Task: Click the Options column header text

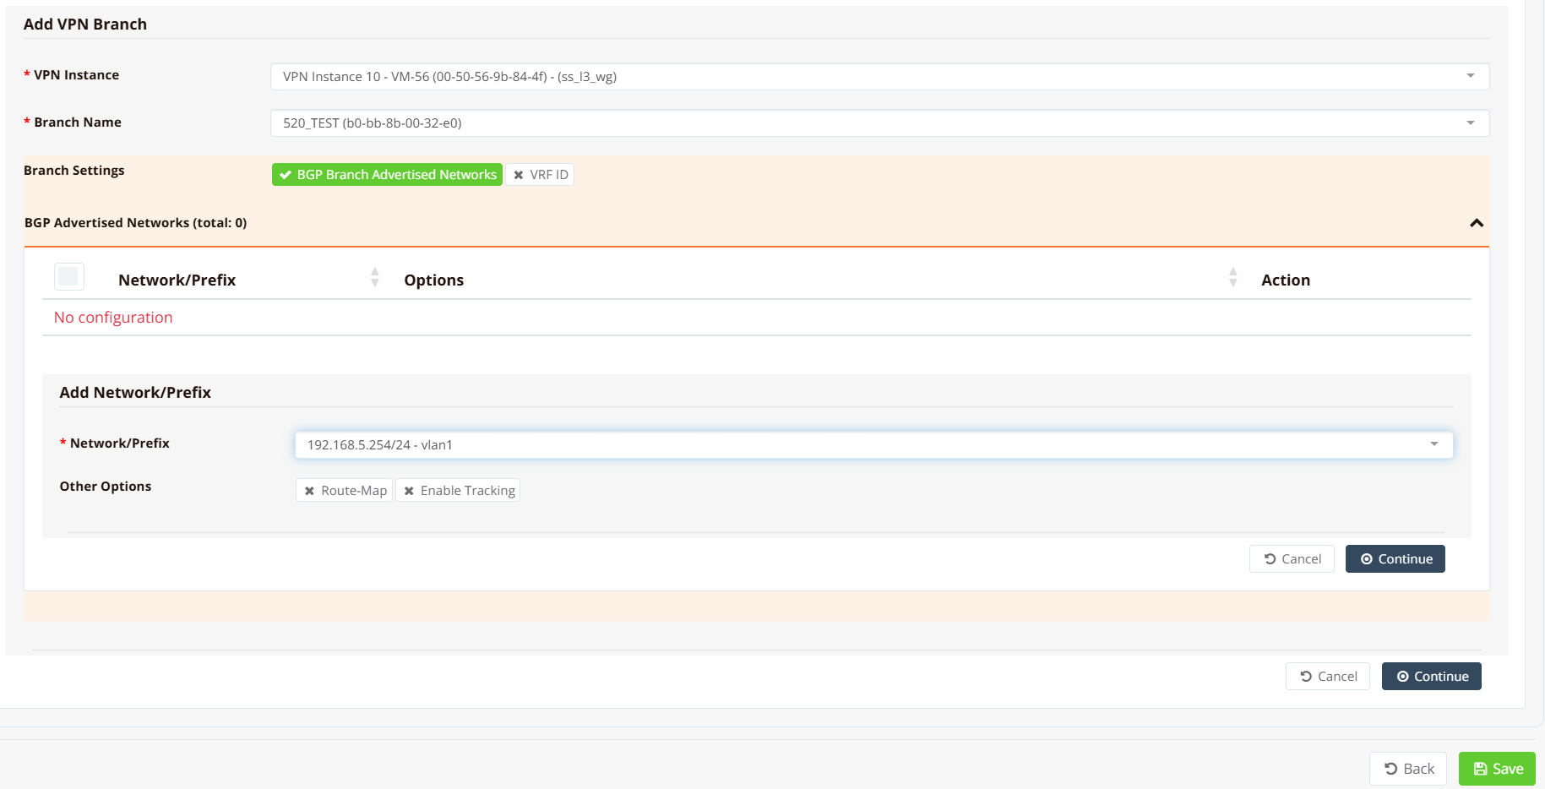Action: [433, 280]
